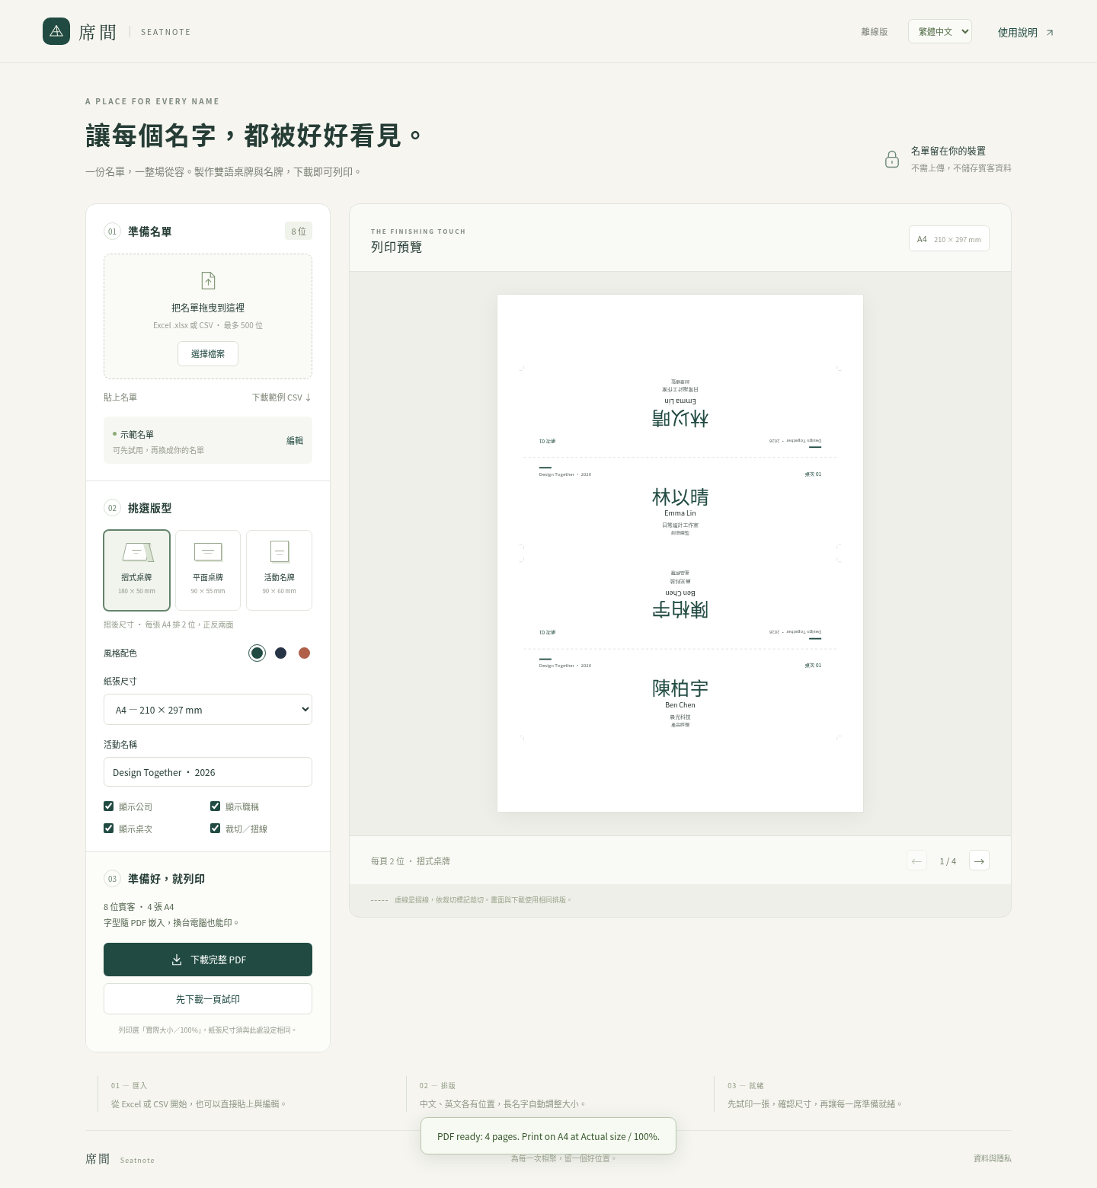Go to next preview page arrow

(979, 861)
